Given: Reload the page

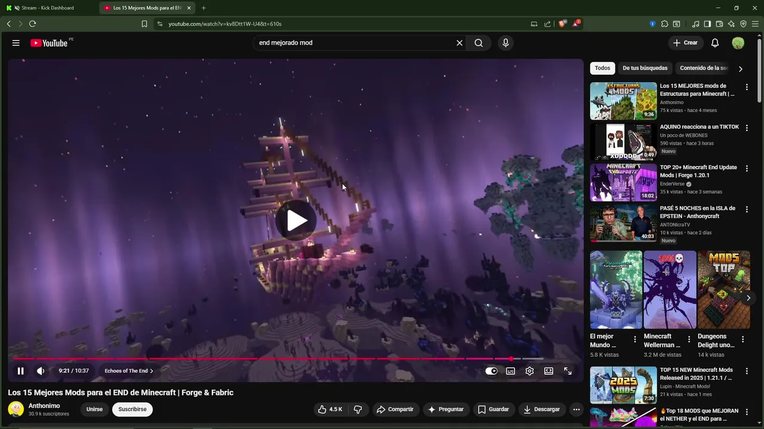Looking at the screenshot, I should (x=32, y=24).
